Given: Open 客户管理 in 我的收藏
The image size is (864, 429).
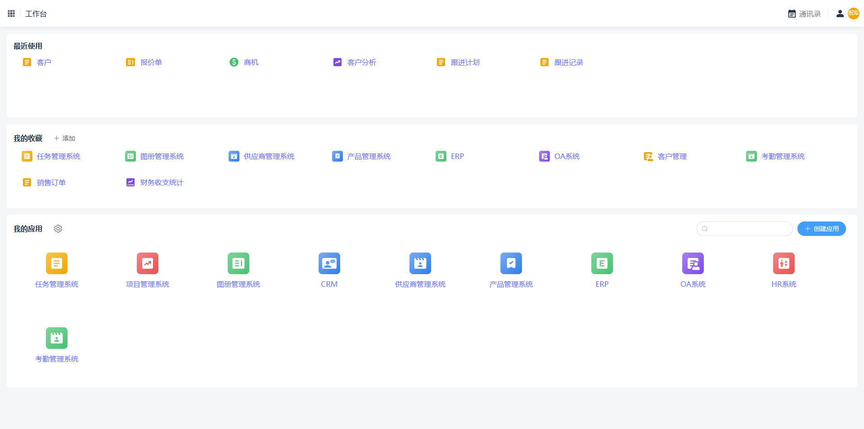Looking at the screenshot, I should (672, 156).
